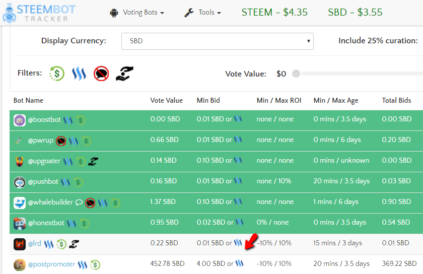Screen dimensions: 423x274
Task: Click the hand-giving icon next to @upgoater
Action: tap(93, 162)
